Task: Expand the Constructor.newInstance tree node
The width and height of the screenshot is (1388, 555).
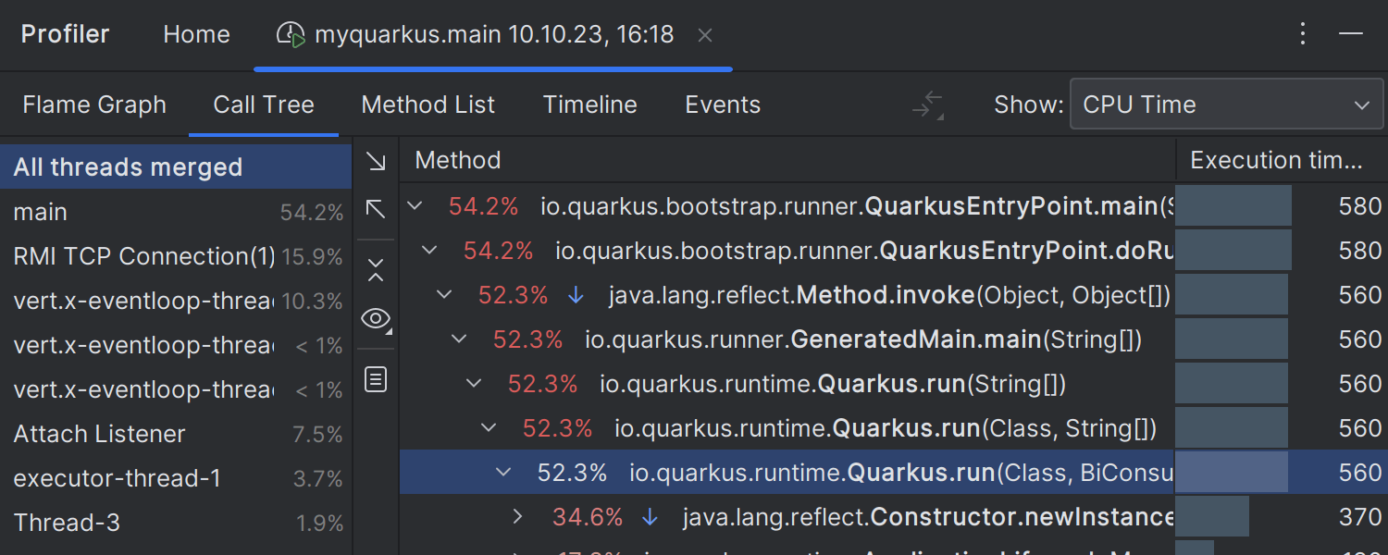Action: [x=517, y=517]
